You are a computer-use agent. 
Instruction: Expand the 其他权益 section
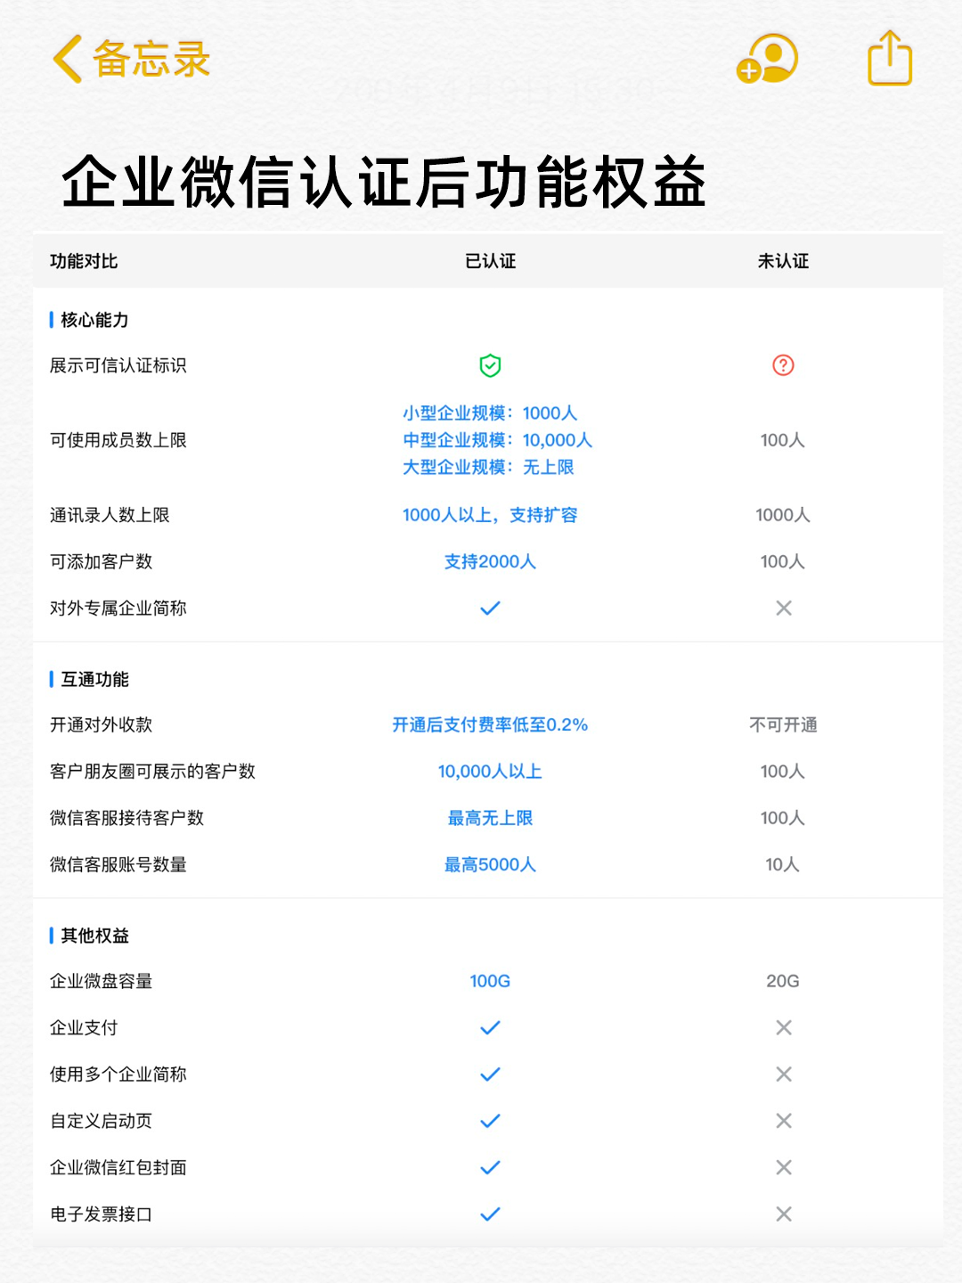[x=94, y=936]
